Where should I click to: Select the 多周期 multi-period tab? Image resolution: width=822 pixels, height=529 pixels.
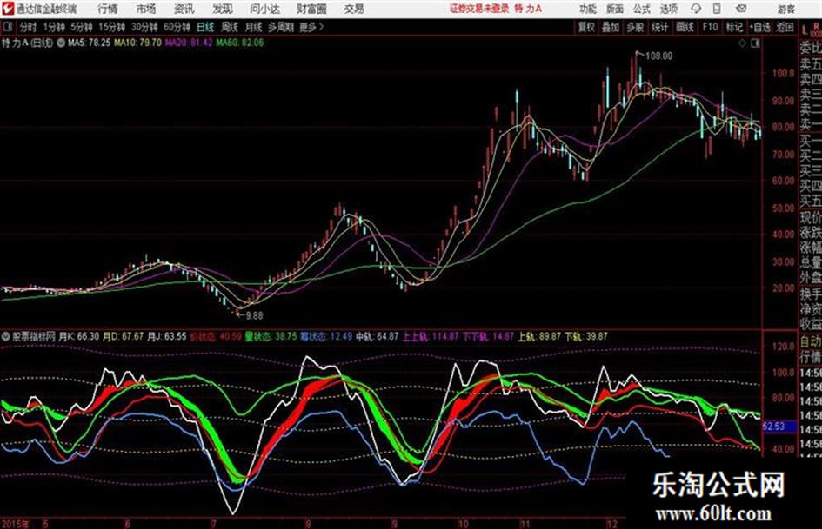(x=281, y=27)
